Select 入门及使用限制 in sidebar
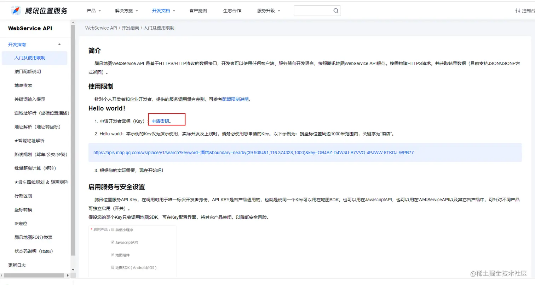The height and width of the screenshot is (285, 535). (35, 58)
